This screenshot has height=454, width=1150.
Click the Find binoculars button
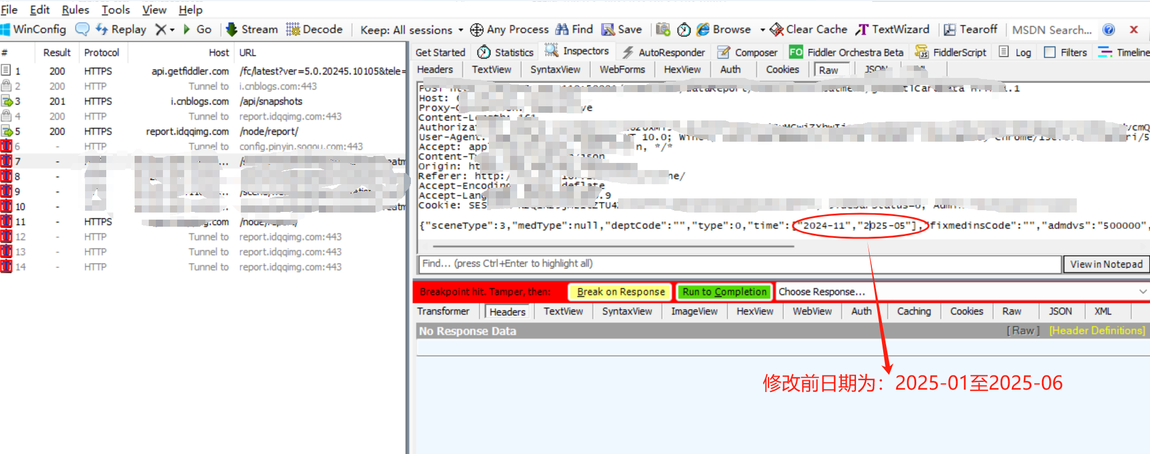pos(574,29)
